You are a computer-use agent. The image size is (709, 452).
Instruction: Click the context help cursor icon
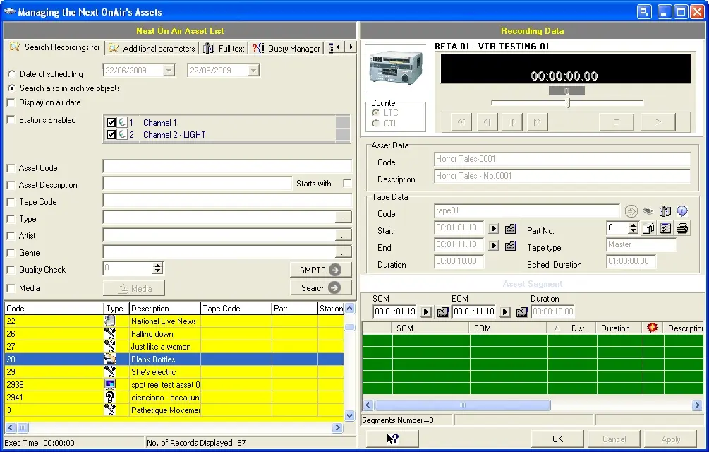[x=393, y=439]
